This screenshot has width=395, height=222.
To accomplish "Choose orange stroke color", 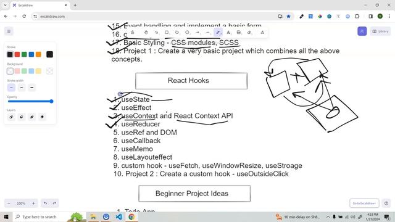I will click(x=38, y=54).
